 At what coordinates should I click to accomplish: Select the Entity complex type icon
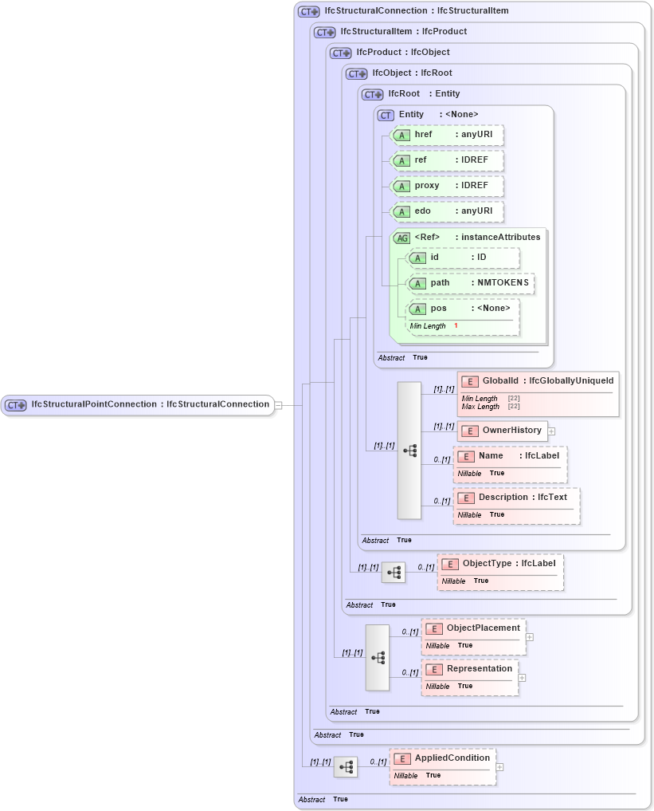pos(385,115)
